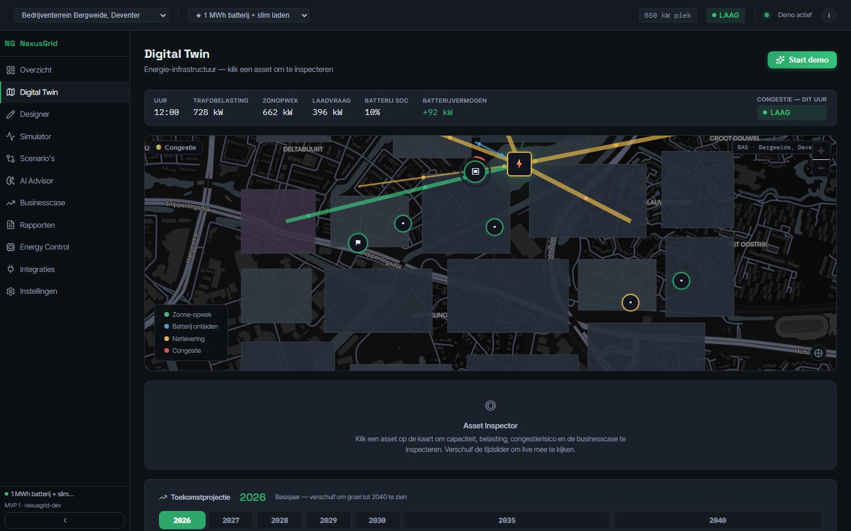
Task: Click the map recenter crosshair icon
Action: (818, 353)
